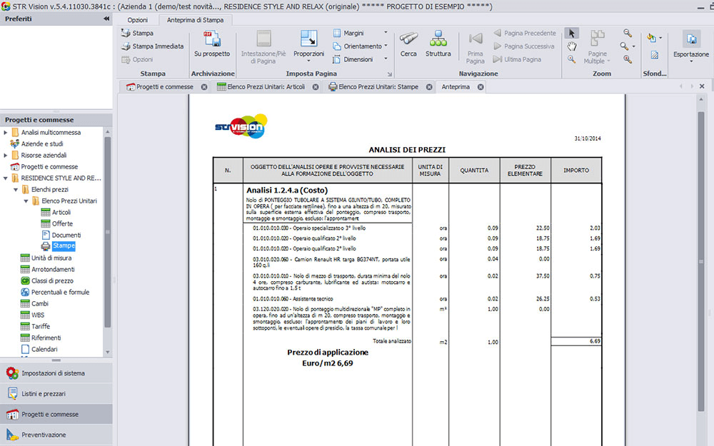Close the Anteprima document tab
This screenshot has height=446, width=714.
[481, 87]
